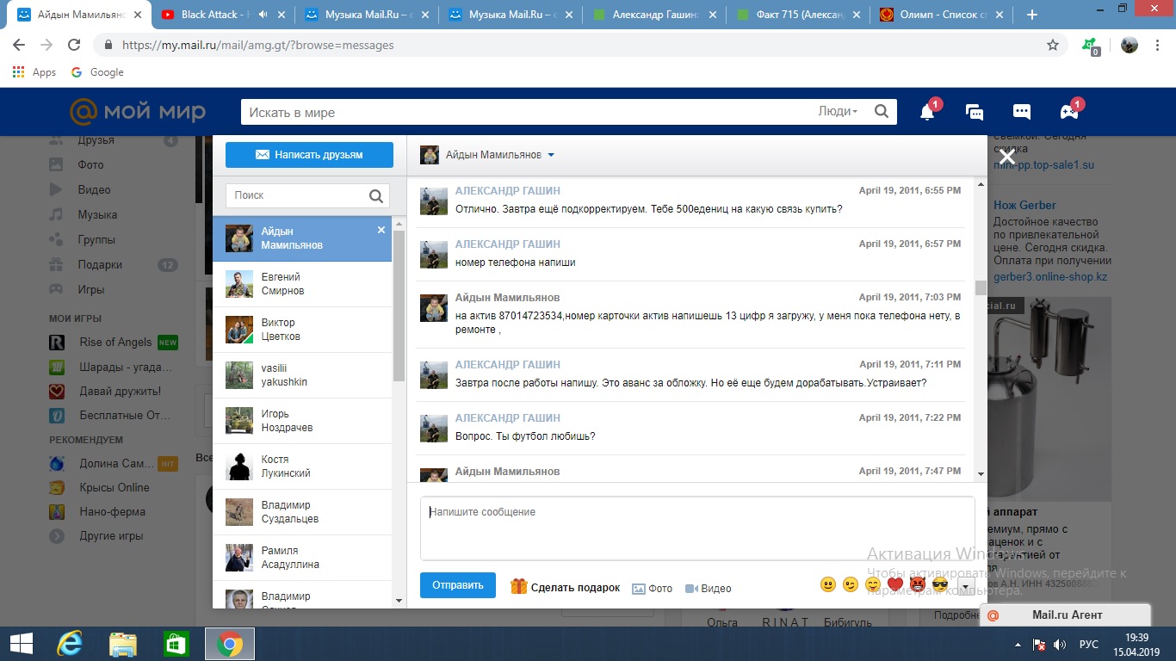
Task: Open Давай дружить! game link
Action: click(120, 391)
